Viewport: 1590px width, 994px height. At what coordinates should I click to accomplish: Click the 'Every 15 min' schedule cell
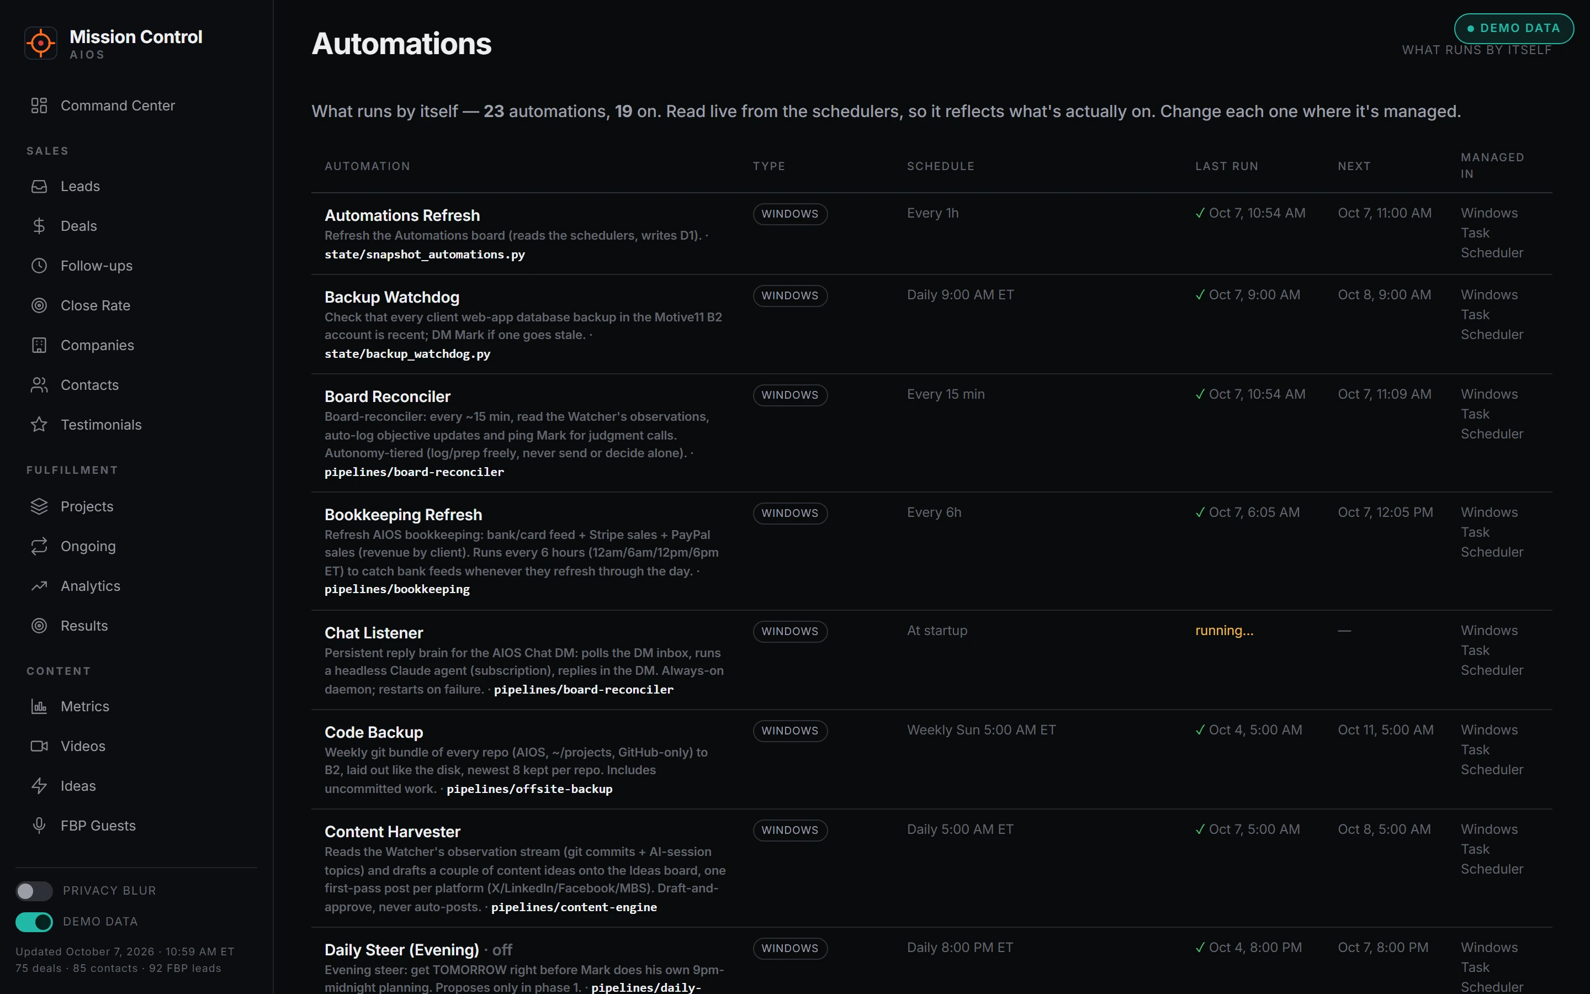click(946, 394)
